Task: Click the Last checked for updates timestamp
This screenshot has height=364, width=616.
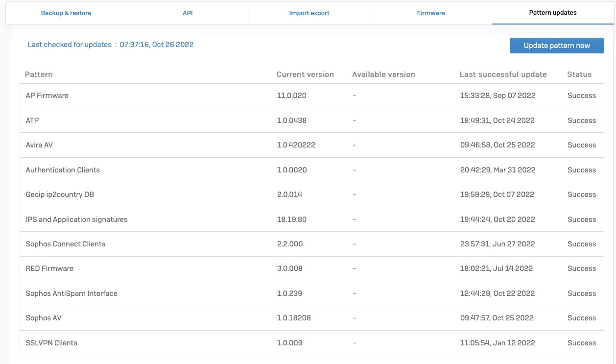Action: coord(157,45)
